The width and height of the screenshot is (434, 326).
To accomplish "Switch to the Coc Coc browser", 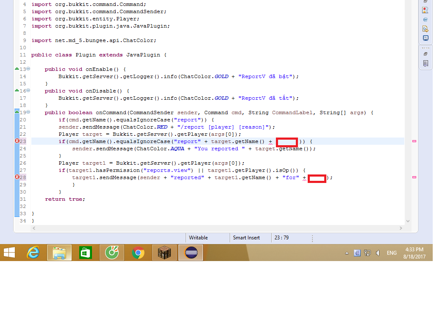I will (112, 253).
